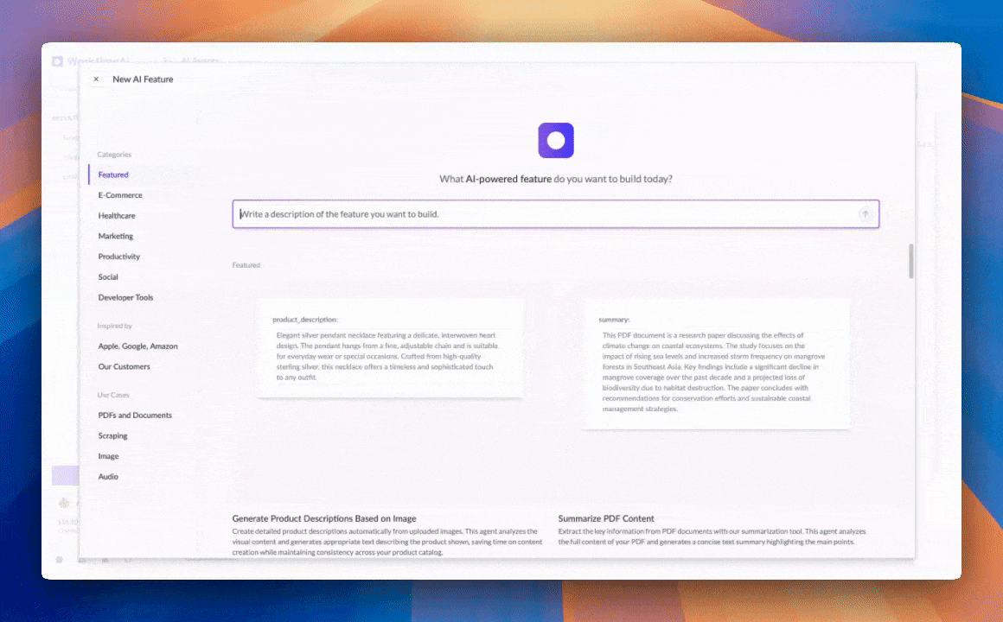Choose the Image use case

pos(108,456)
